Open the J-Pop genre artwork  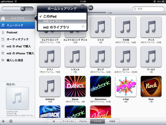click(x=126, y=86)
